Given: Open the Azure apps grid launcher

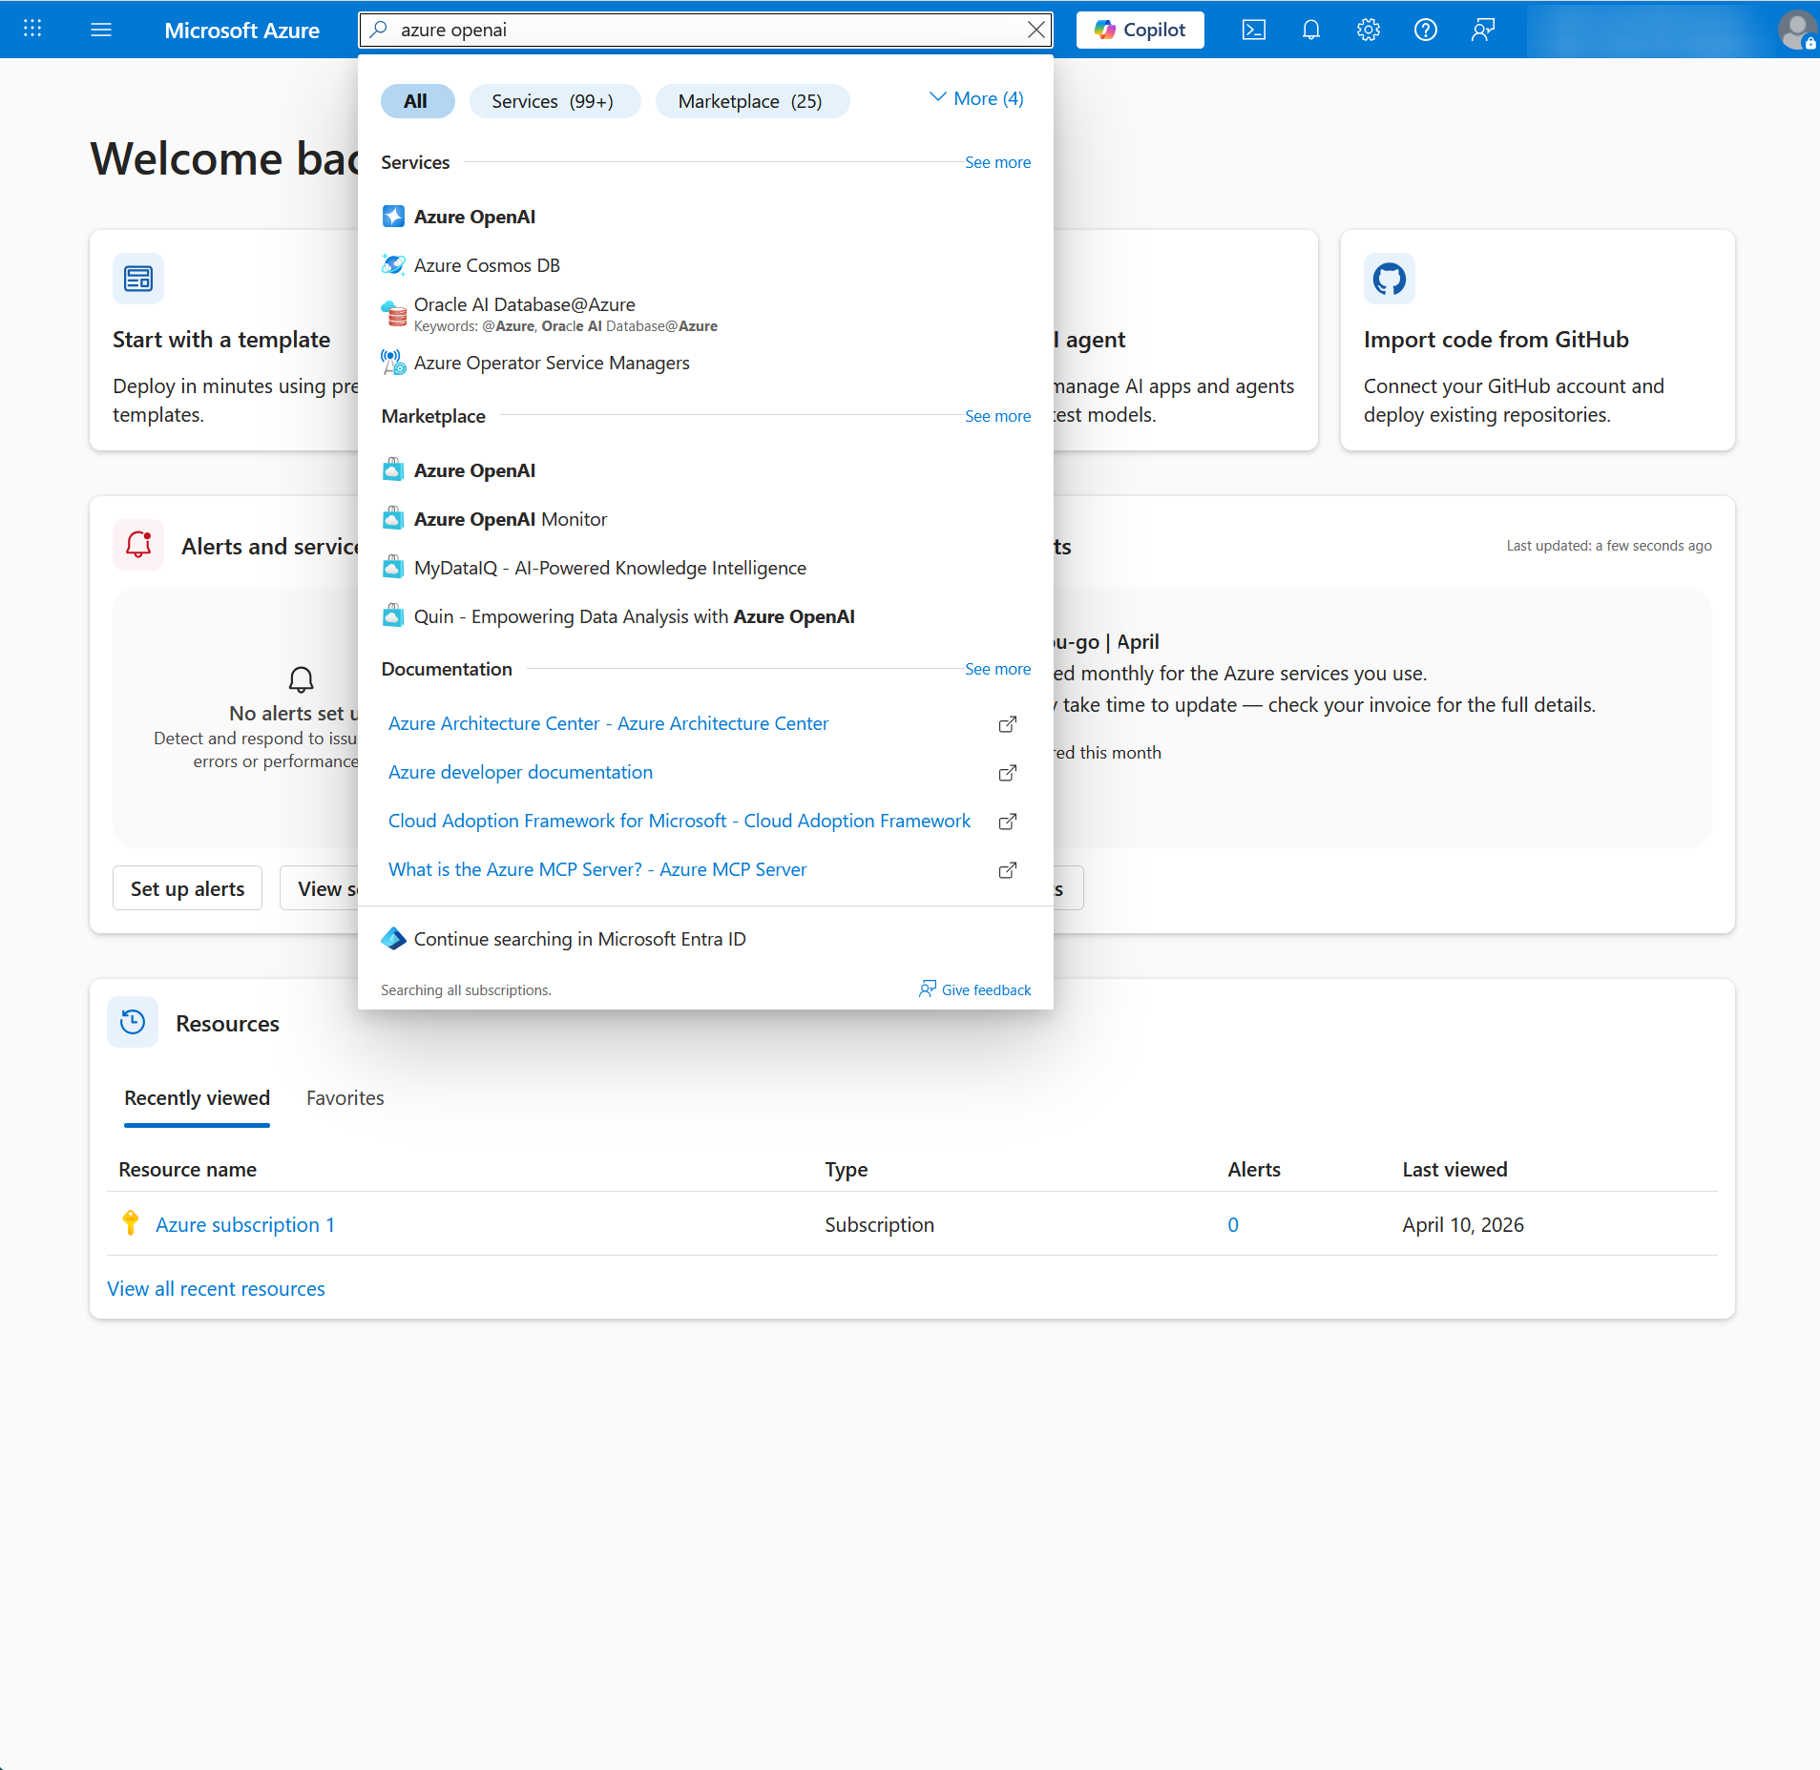Looking at the screenshot, I should pyautogui.click(x=32, y=29).
